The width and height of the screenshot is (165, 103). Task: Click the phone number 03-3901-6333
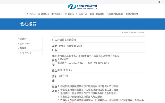[x=76, y=63]
